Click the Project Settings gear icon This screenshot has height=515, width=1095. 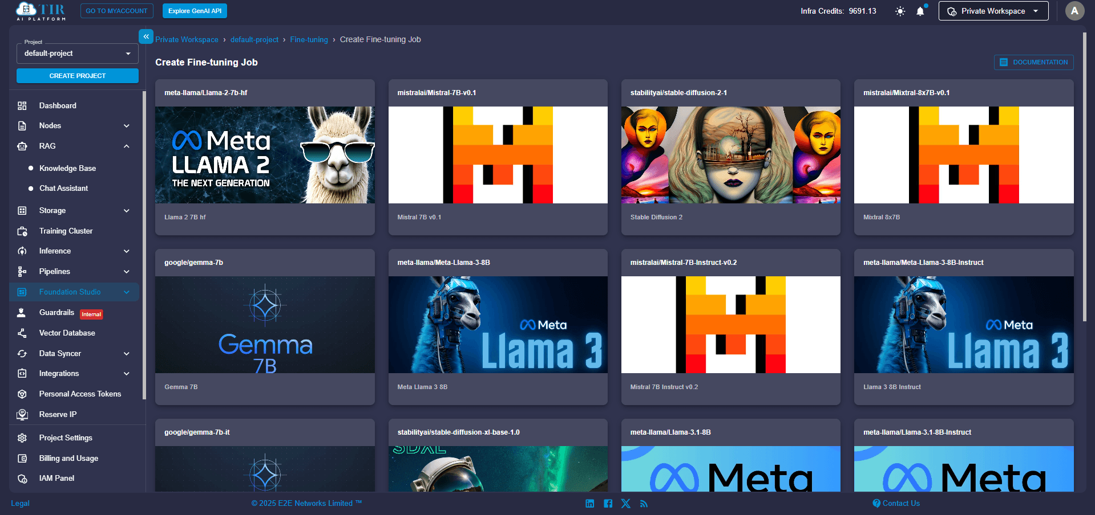(x=22, y=438)
